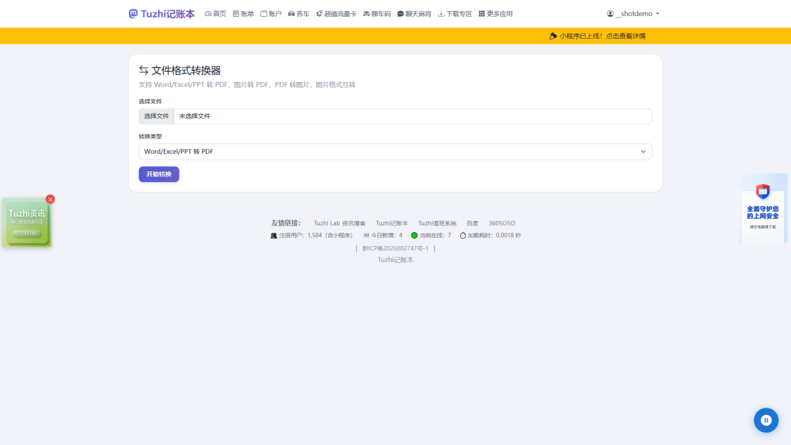
Task: Click the 黔ICP备 record number link
Action: point(395,248)
